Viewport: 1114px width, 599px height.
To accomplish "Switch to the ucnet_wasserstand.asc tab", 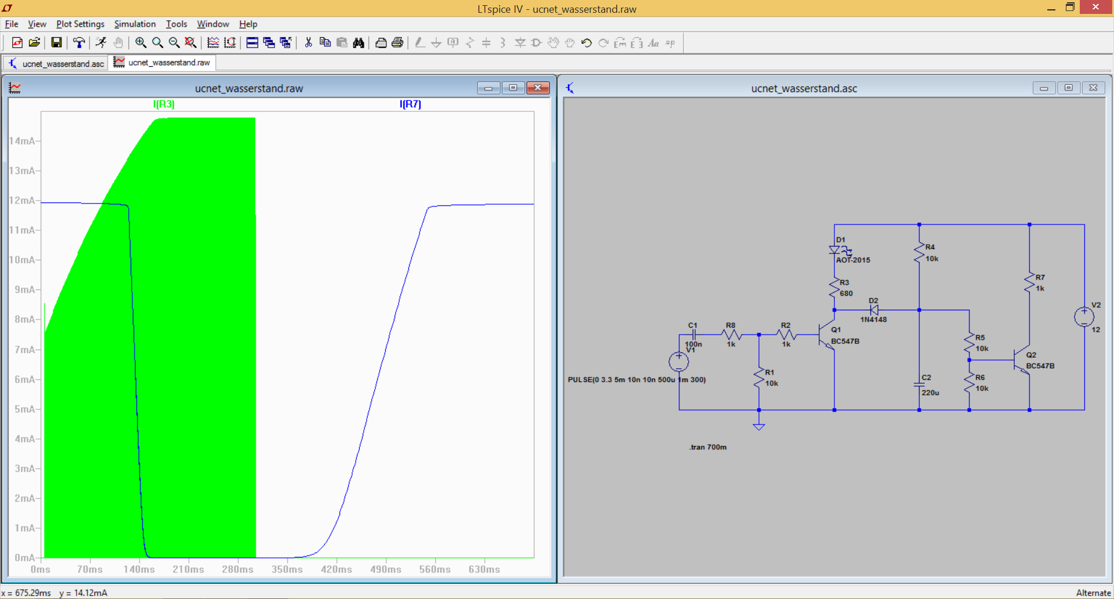I will (56, 63).
